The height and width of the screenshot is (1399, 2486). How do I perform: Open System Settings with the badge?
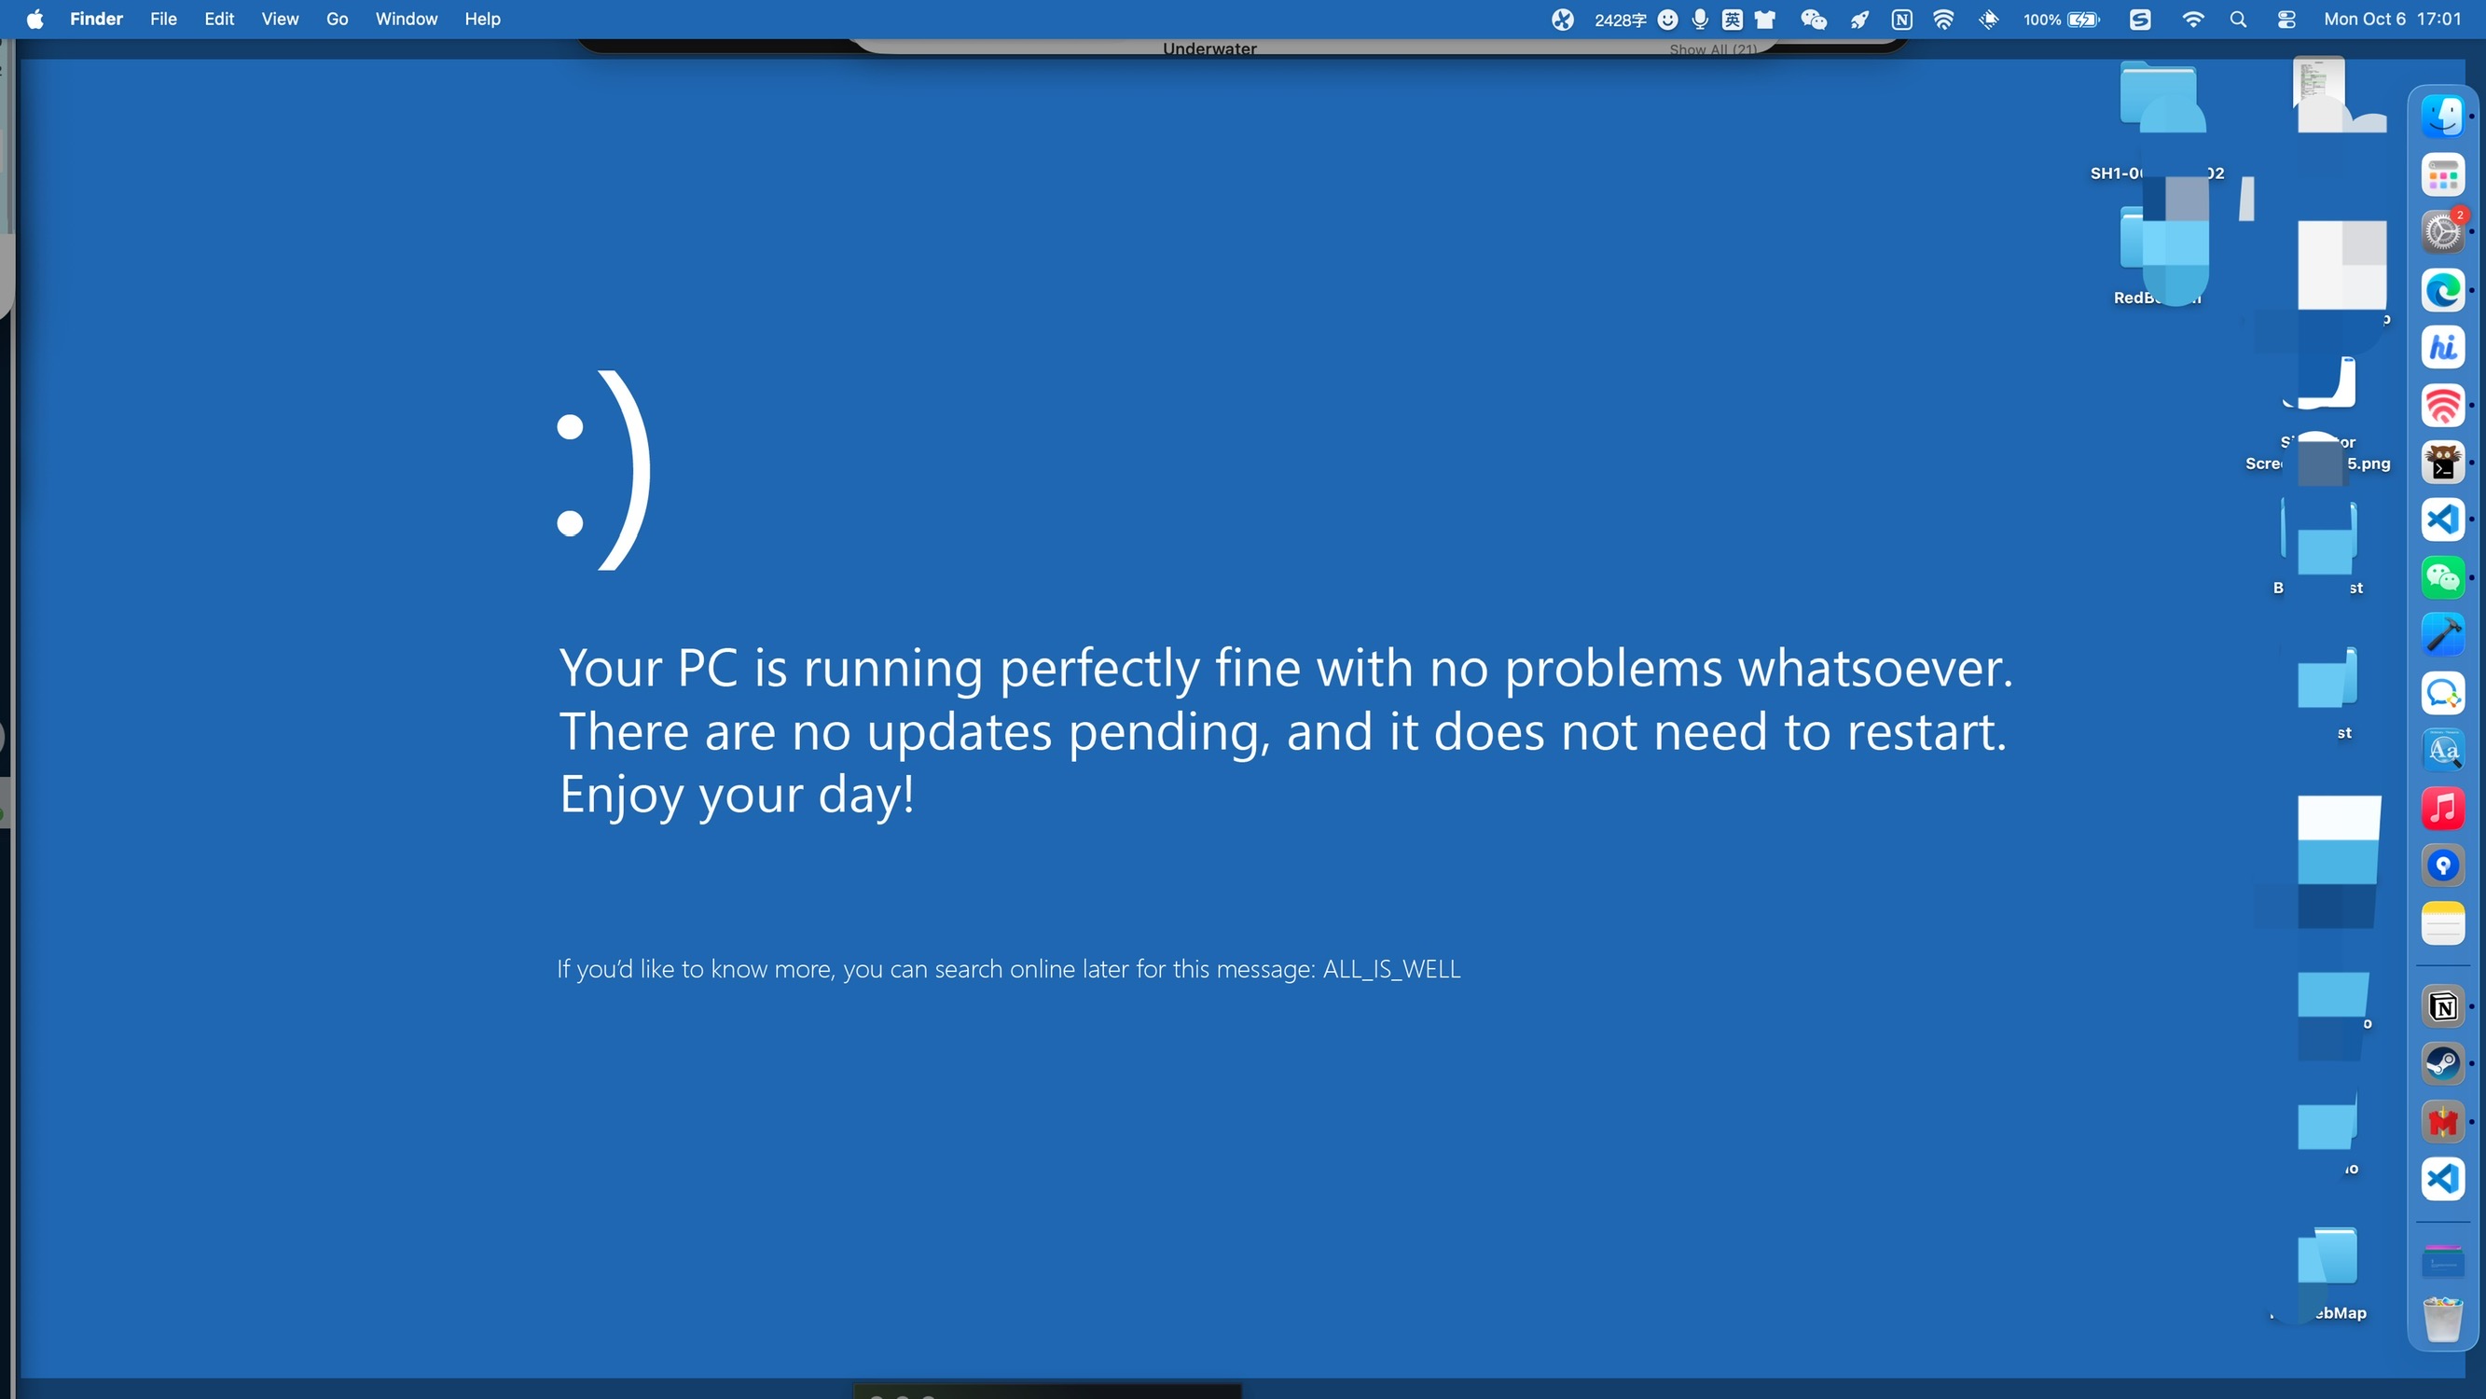pos(2442,232)
